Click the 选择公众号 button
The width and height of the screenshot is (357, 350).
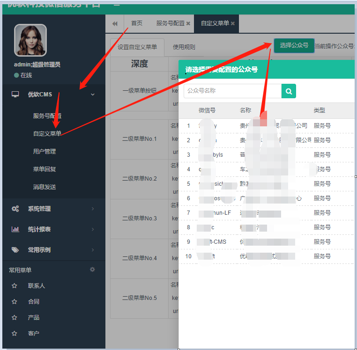294,45
